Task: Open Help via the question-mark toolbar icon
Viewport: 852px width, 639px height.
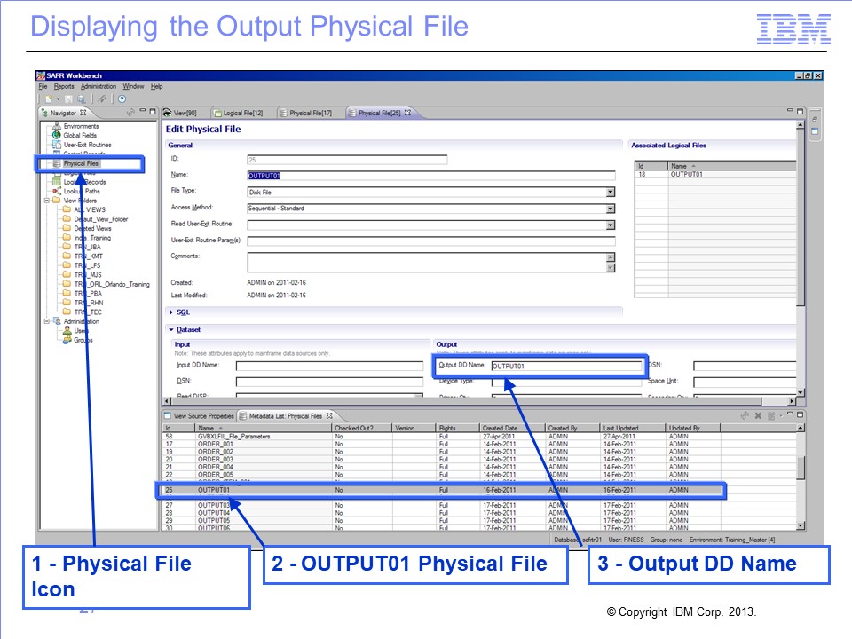Action: [122, 99]
